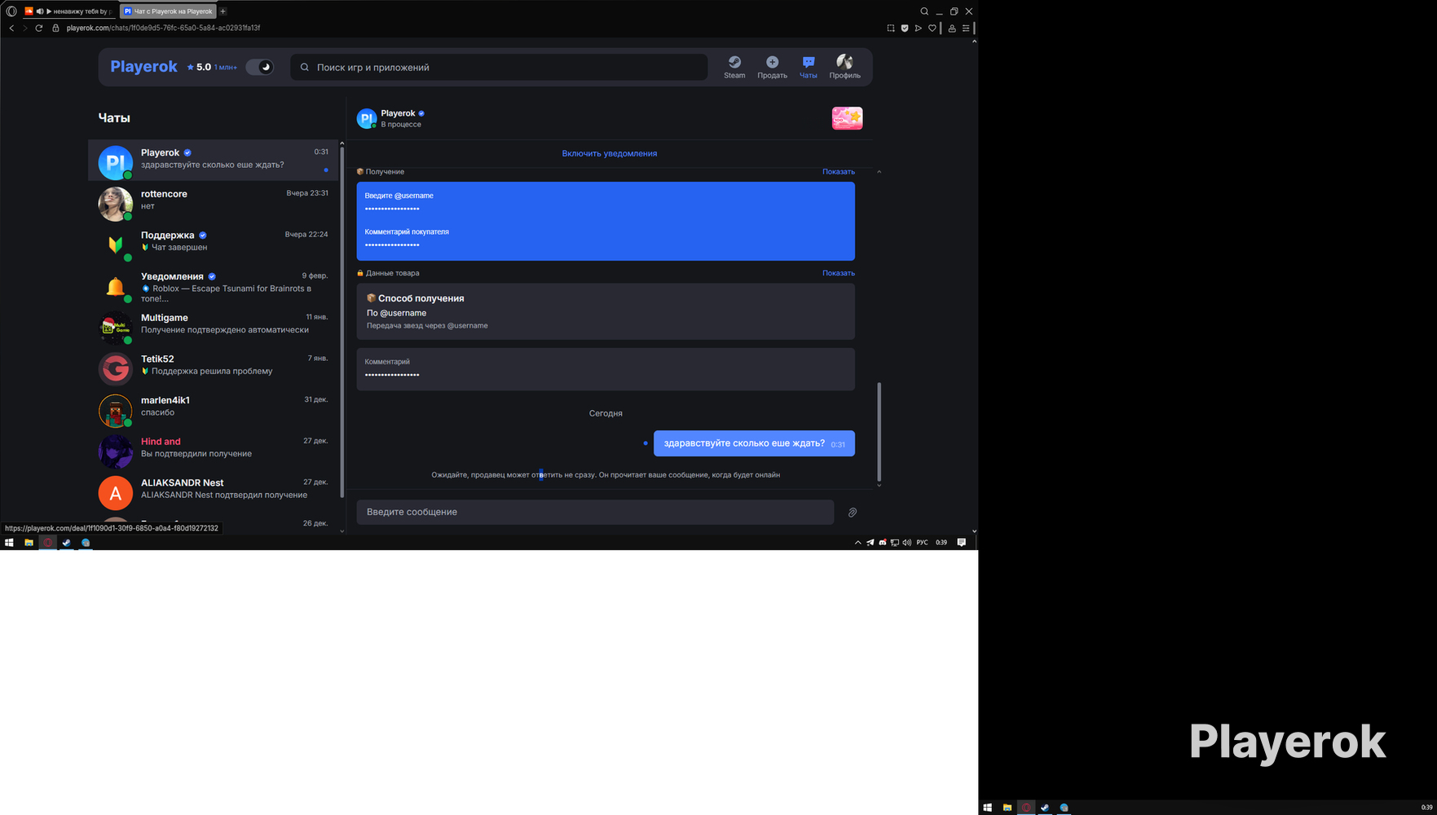Mute audio on the ненавижу тебя tab

40,11
